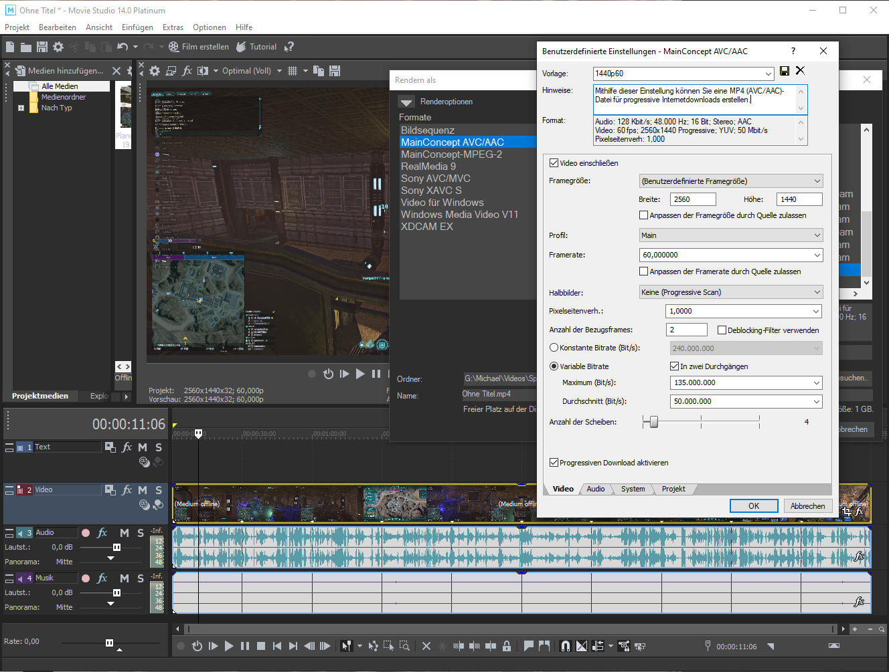Select the selection edit tool

388,646
